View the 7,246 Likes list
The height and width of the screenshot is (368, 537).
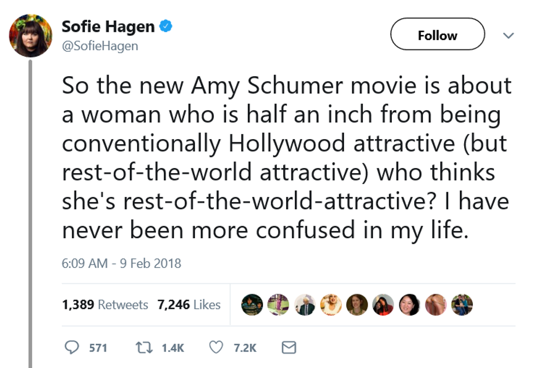(189, 305)
